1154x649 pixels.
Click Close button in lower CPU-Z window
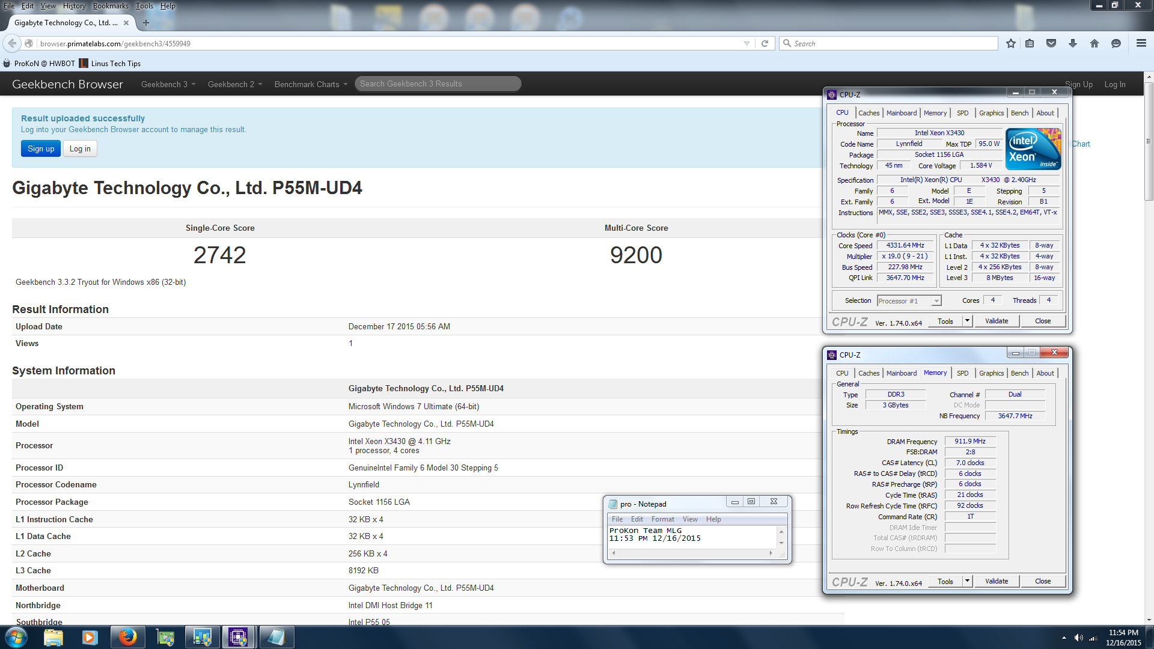[x=1043, y=581]
